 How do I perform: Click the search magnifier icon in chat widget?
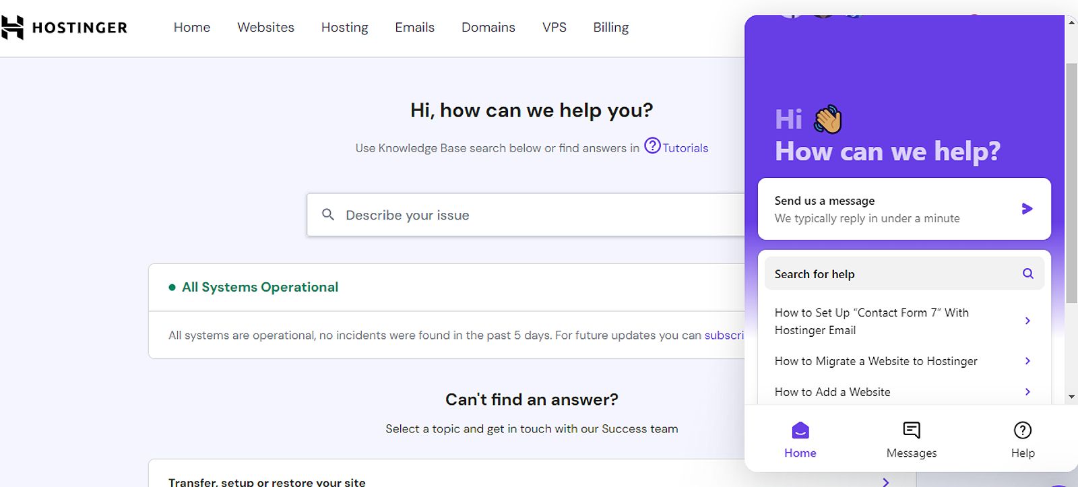pyautogui.click(x=1028, y=273)
